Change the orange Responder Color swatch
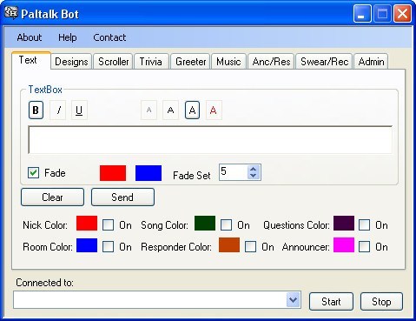Screen dimensions: 416x321 (x=229, y=245)
